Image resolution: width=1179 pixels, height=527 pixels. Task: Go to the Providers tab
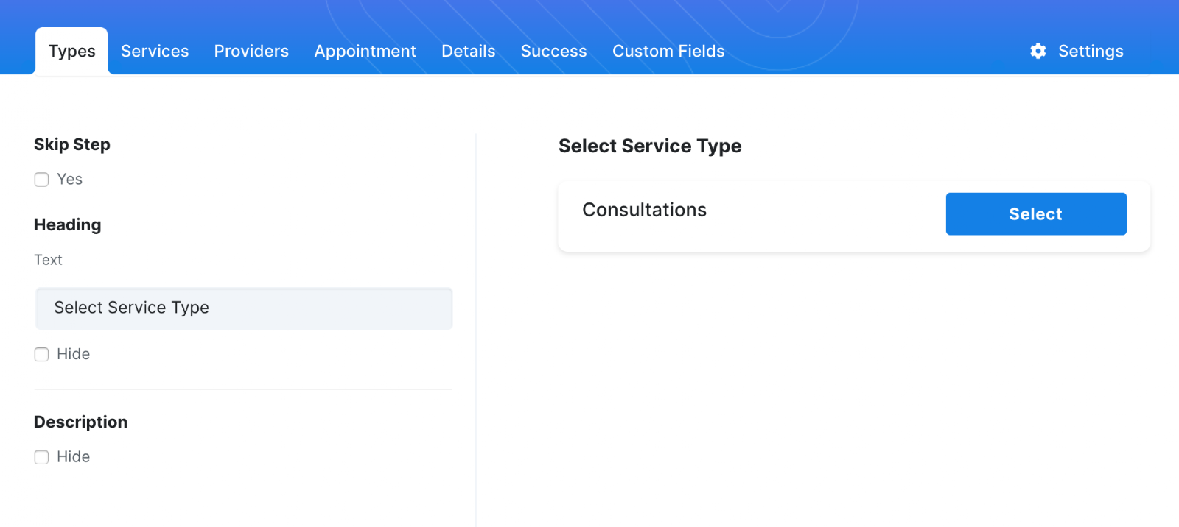click(x=251, y=51)
